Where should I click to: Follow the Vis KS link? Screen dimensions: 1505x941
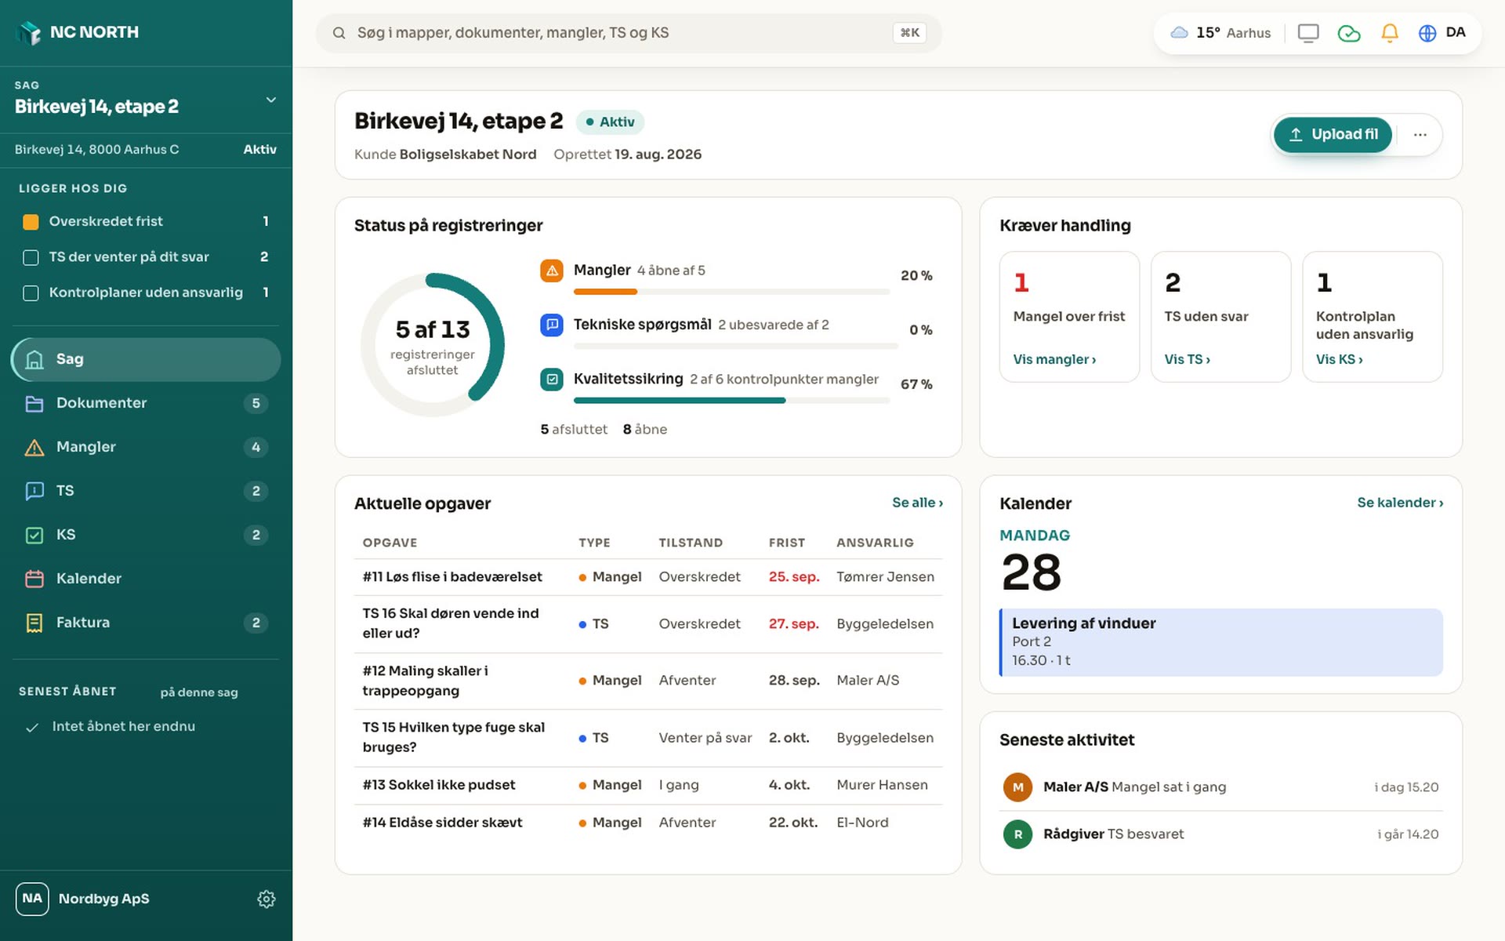[x=1339, y=359]
